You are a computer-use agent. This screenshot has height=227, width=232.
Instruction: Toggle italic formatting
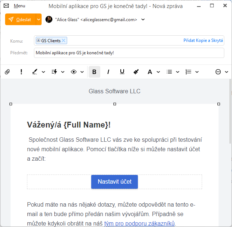(x=108, y=72)
